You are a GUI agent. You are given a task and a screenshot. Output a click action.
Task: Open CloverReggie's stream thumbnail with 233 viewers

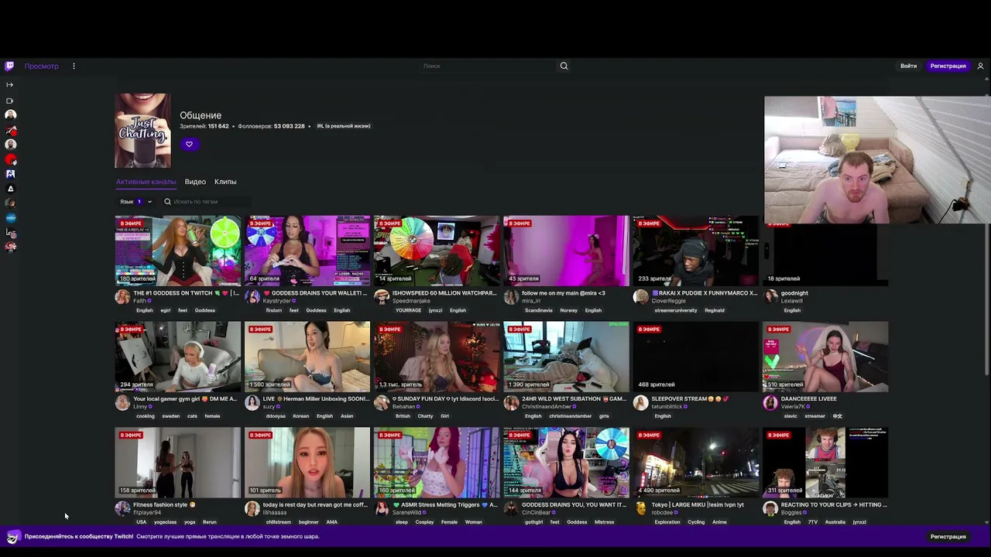point(696,251)
